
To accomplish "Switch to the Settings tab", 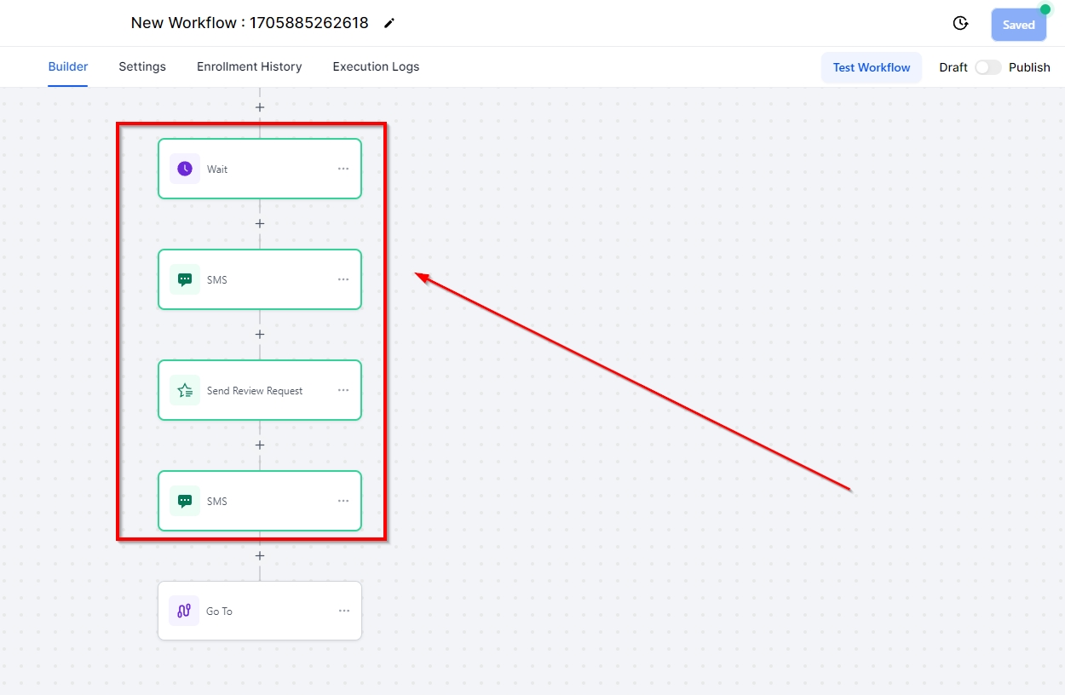I will click(142, 66).
